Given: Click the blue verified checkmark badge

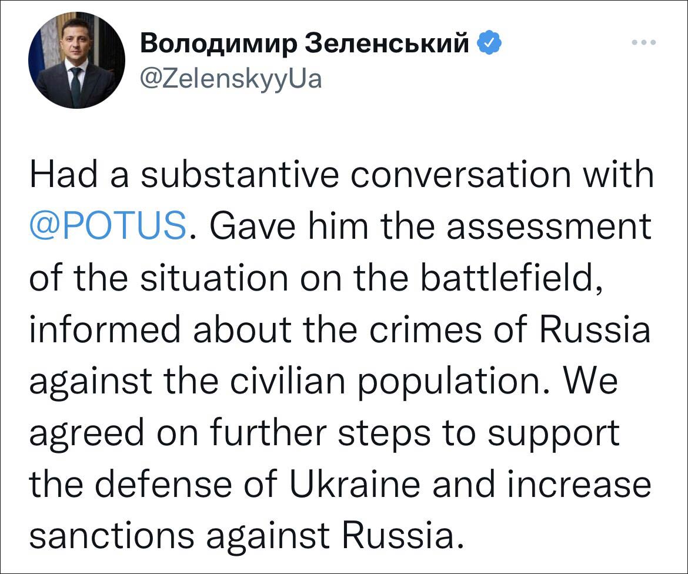Looking at the screenshot, I should click(x=491, y=42).
